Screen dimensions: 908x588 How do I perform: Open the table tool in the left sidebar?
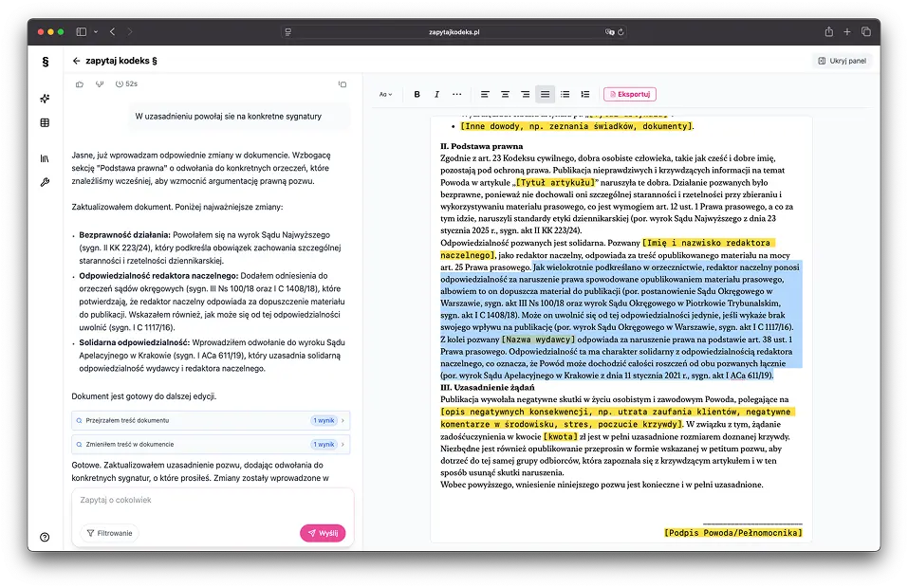[45, 122]
